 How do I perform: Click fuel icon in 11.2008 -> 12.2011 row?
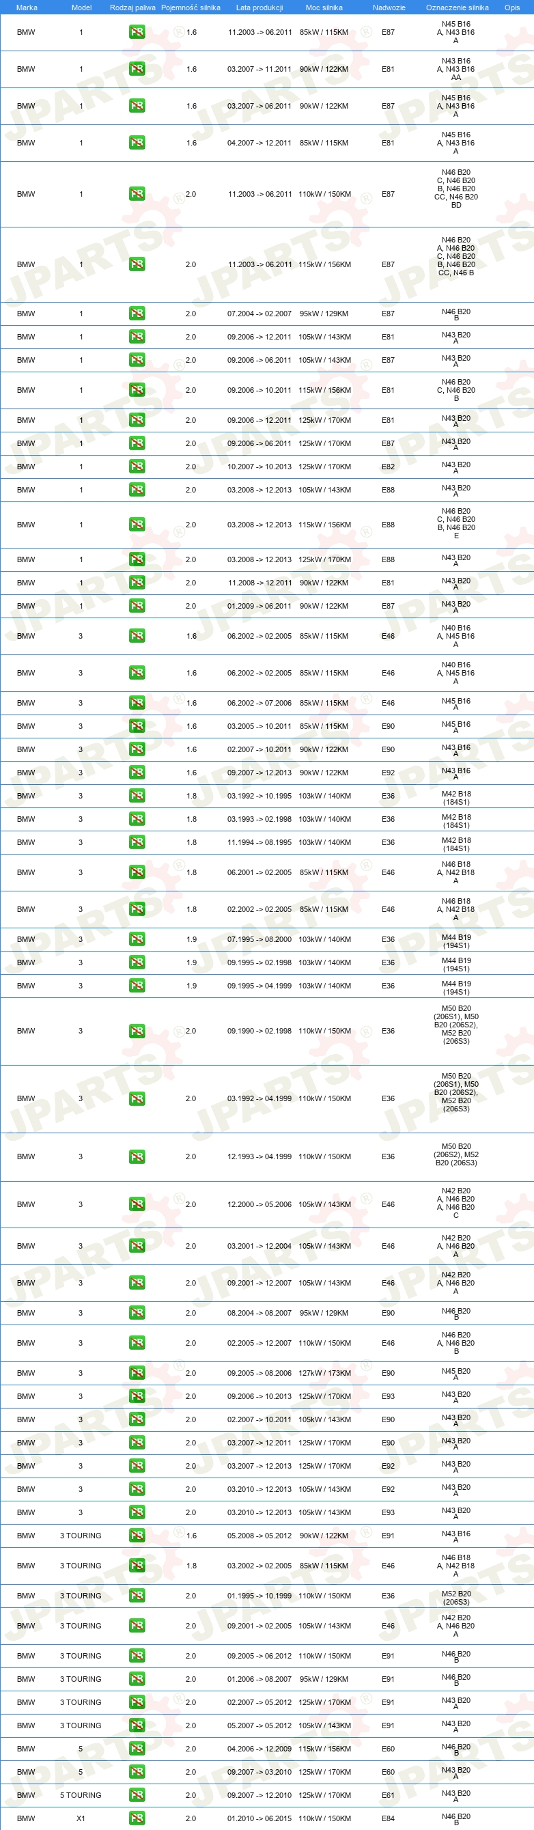point(137,583)
